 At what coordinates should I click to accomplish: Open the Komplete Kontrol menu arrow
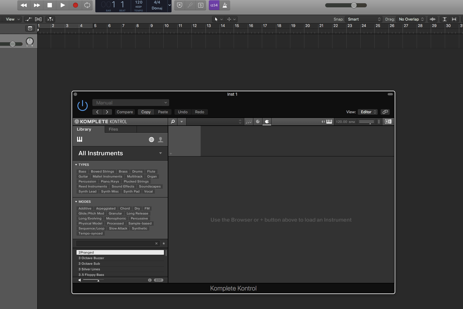tap(182, 121)
